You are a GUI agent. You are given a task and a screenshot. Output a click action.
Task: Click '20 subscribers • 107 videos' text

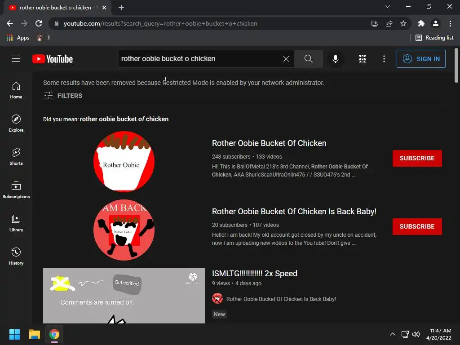(245, 225)
